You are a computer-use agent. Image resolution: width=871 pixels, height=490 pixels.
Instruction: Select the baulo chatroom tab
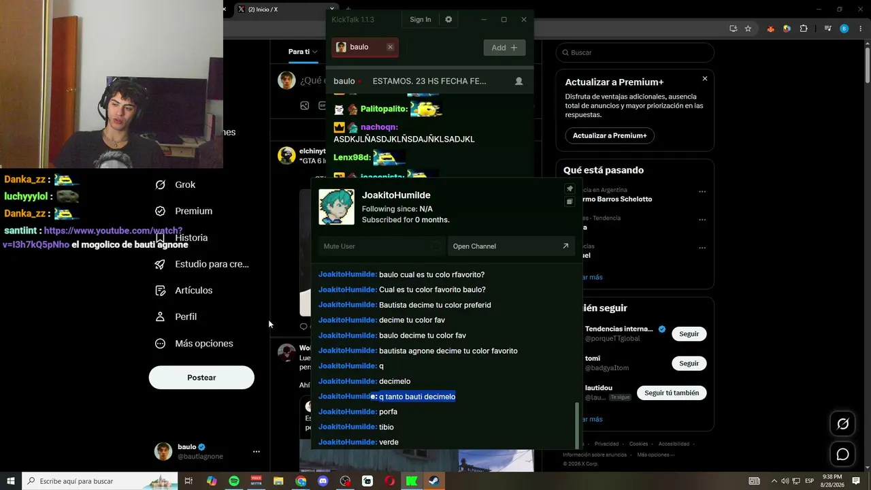tap(365, 47)
